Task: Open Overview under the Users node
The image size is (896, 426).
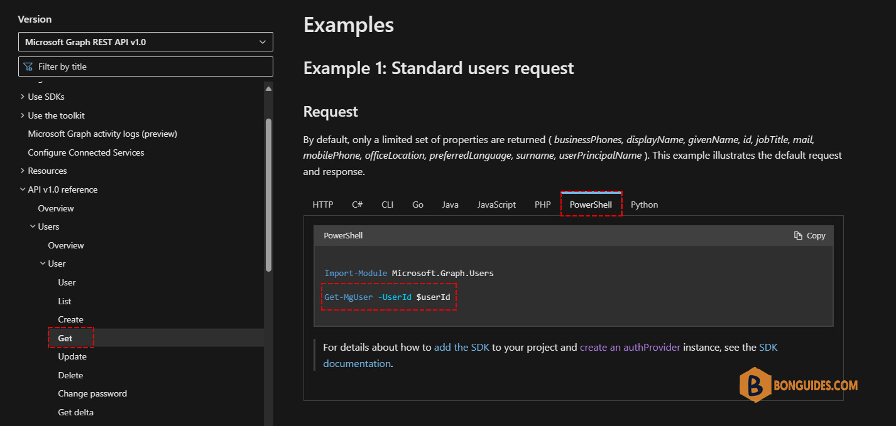Action: (66, 245)
